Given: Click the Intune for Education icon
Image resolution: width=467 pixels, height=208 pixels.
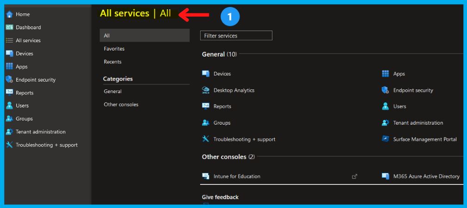Looking at the screenshot, I should (x=206, y=176).
